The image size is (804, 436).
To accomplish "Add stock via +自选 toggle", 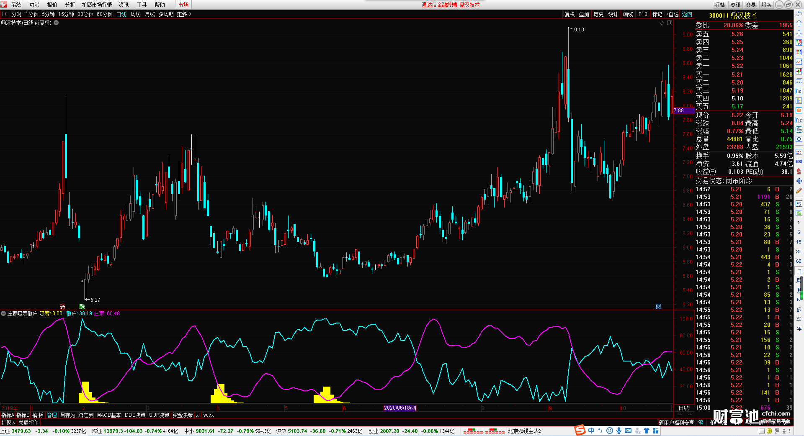I will pyautogui.click(x=672, y=14).
